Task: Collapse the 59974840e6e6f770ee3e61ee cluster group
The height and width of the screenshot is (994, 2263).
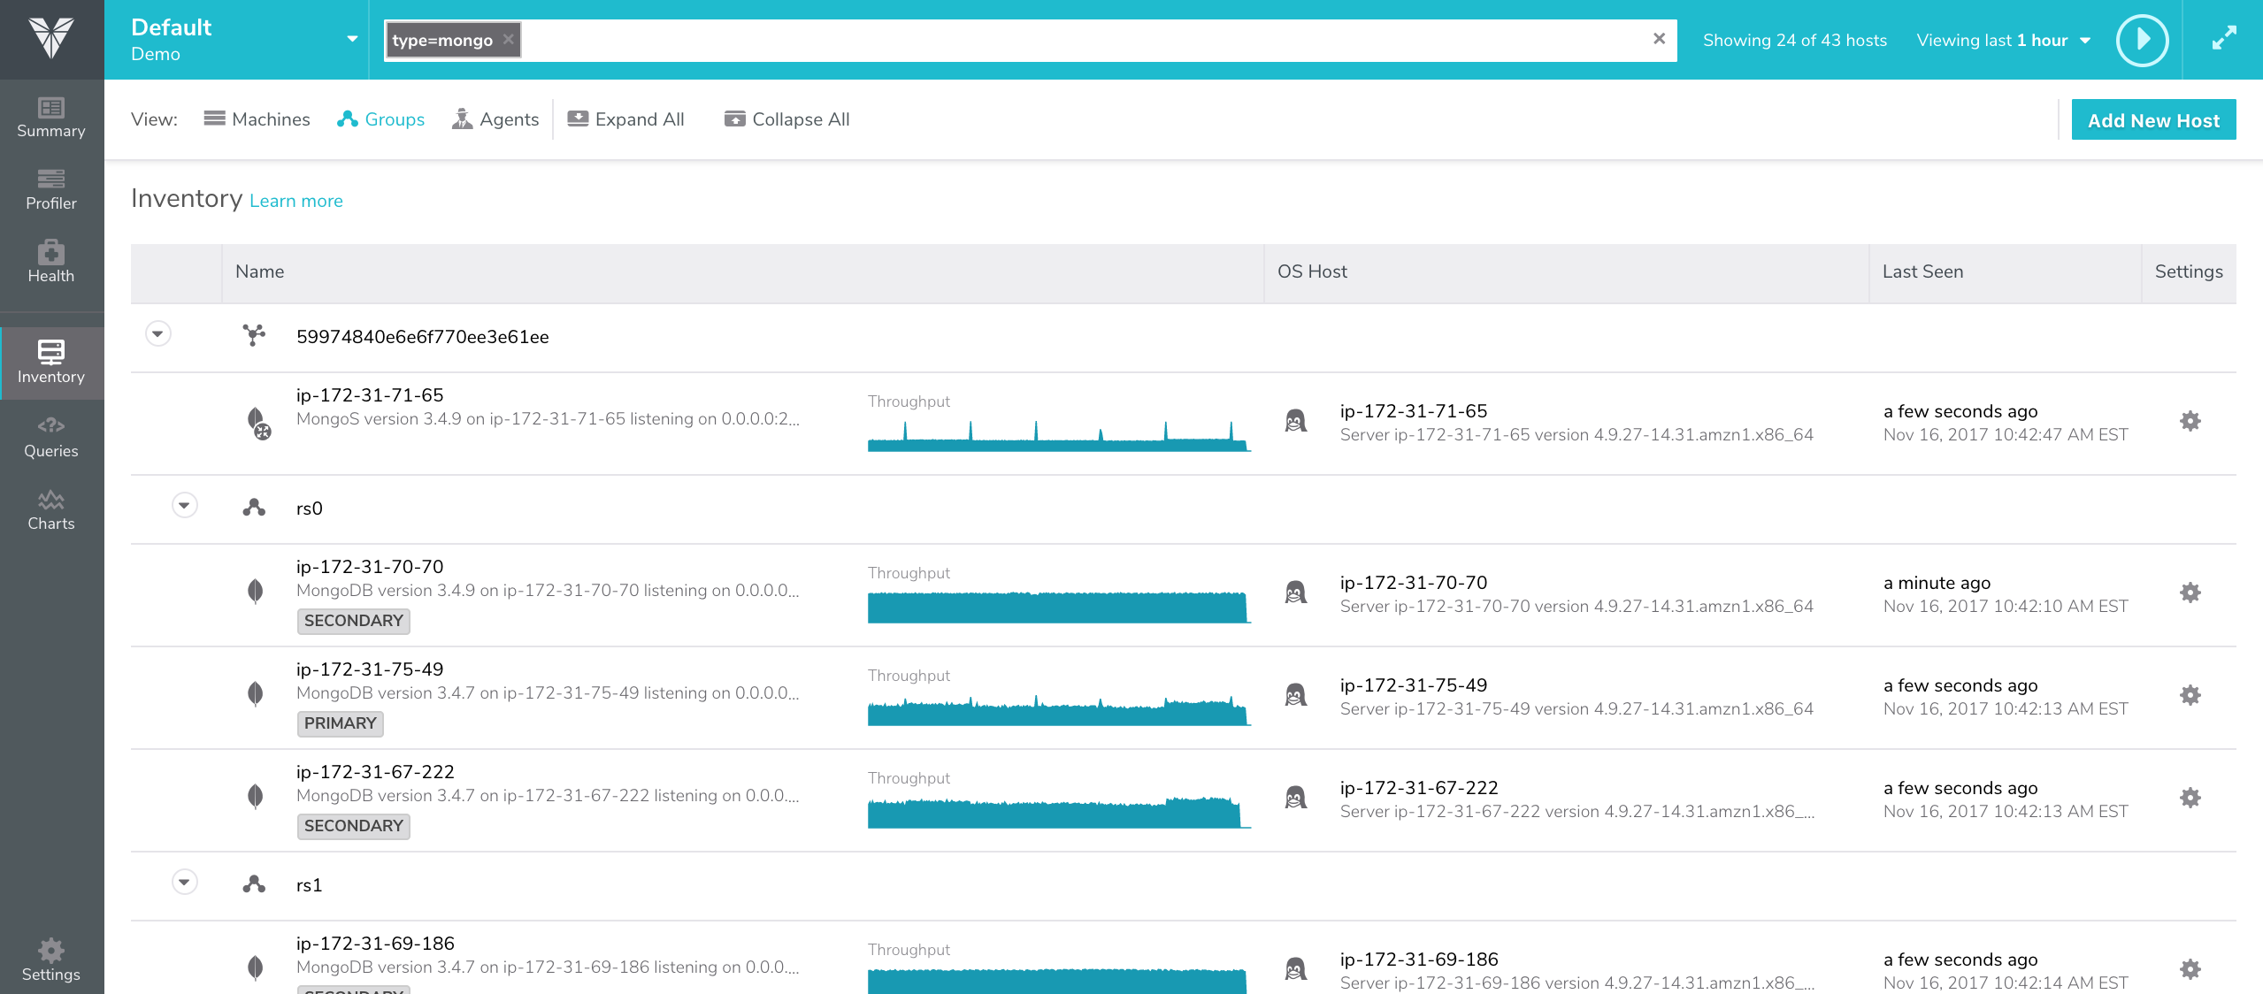Action: coord(158,334)
